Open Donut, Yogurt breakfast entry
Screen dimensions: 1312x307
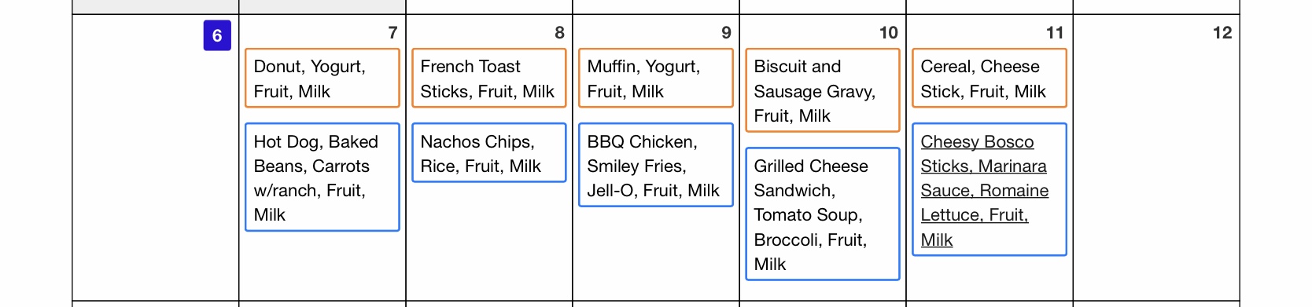pyautogui.click(x=322, y=79)
